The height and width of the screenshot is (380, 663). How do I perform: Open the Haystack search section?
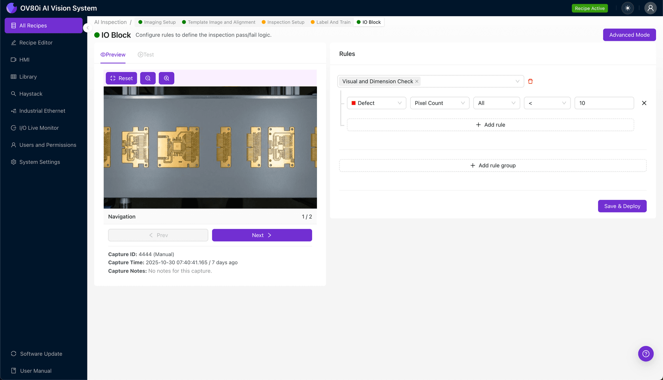point(31,94)
